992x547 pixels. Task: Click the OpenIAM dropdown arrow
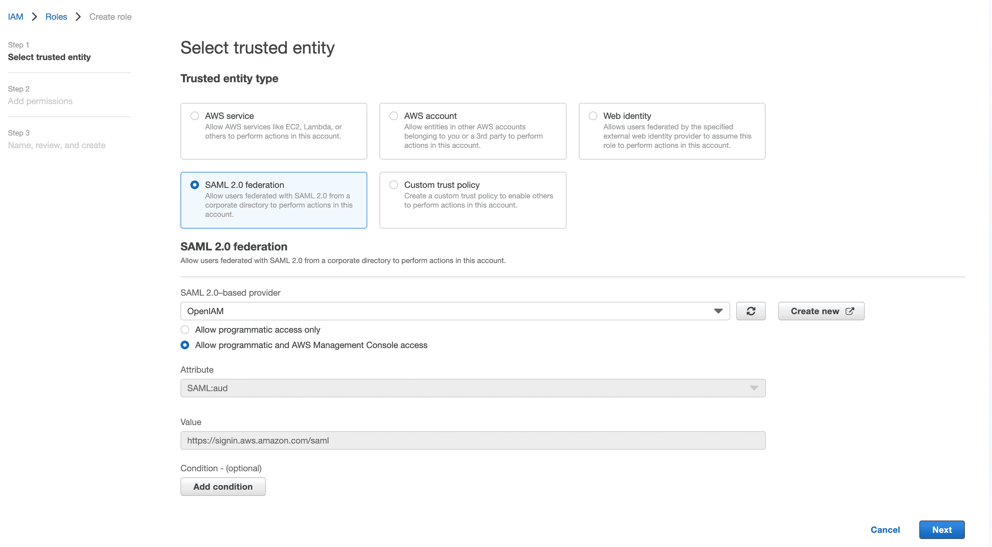coord(718,311)
